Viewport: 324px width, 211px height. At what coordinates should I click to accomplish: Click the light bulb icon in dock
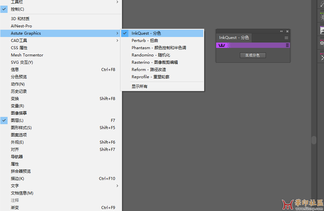(x=322, y=17)
